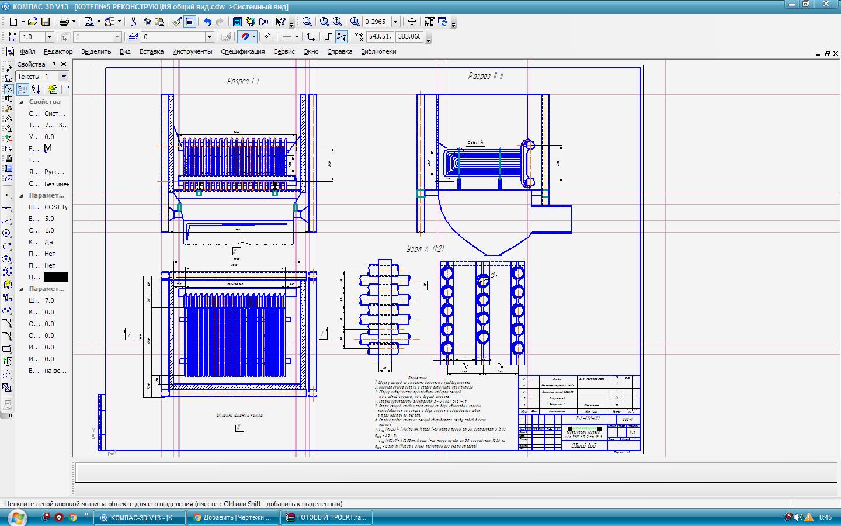
Task: Select the Circle tool in geometry panel
Action: 7,233
